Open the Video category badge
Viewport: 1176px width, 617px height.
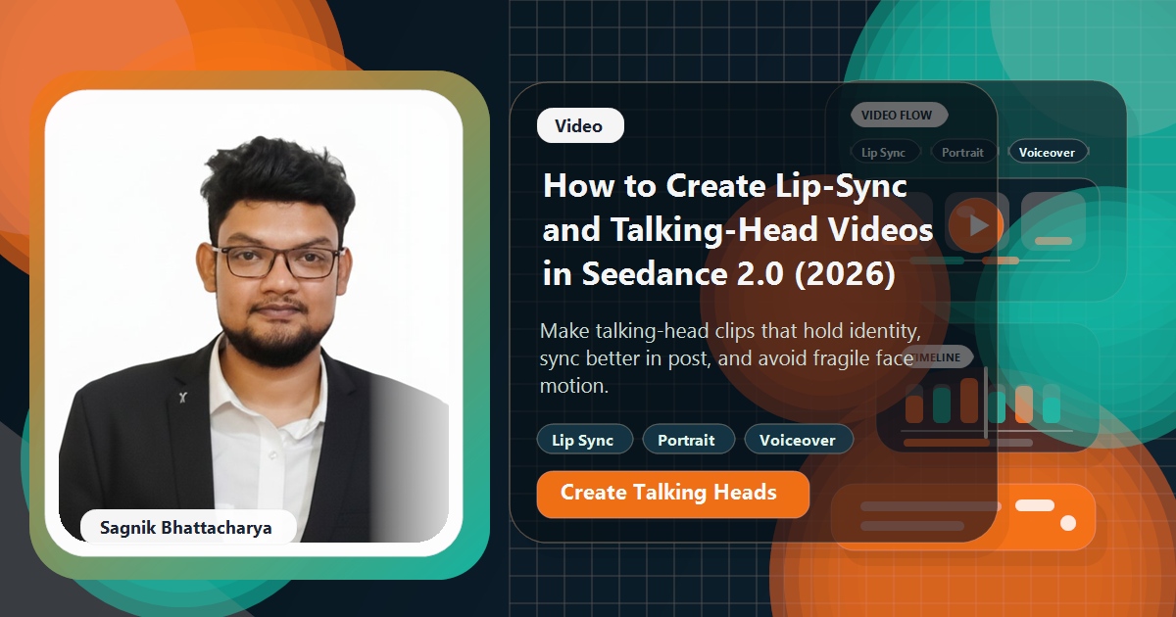pos(580,125)
